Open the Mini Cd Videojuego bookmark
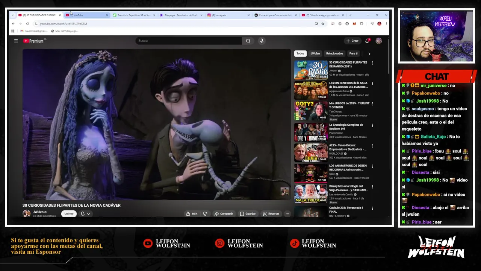 click(64, 31)
